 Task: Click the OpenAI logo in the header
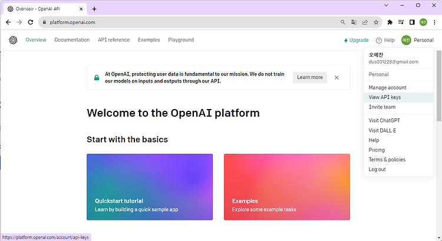[x=13, y=40]
